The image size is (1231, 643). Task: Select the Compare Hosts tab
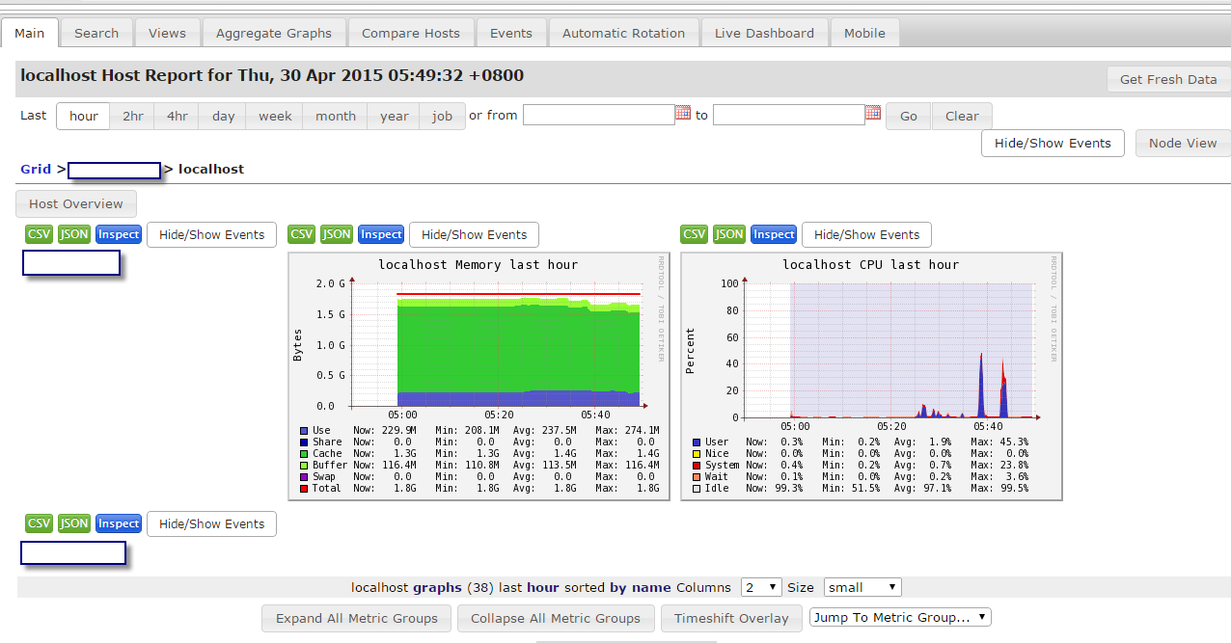pyautogui.click(x=411, y=33)
